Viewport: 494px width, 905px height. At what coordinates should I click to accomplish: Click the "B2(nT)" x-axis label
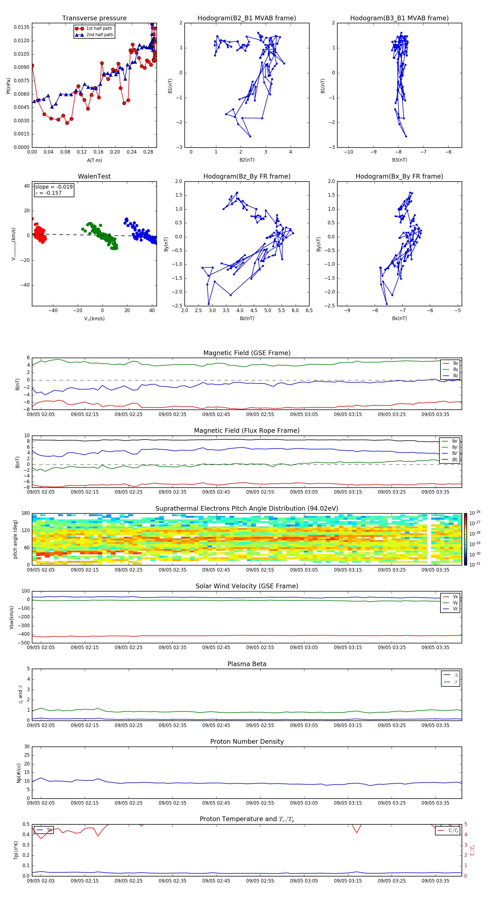coord(247,160)
